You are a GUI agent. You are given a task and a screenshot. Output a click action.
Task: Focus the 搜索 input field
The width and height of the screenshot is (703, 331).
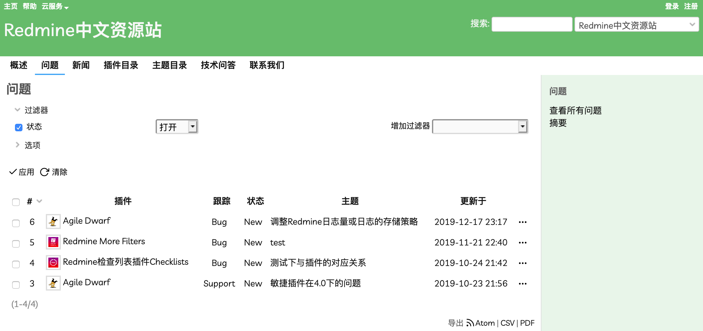(532, 24)
